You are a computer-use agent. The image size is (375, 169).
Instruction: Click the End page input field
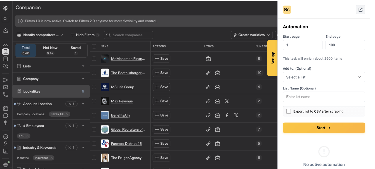pos(345,45)
